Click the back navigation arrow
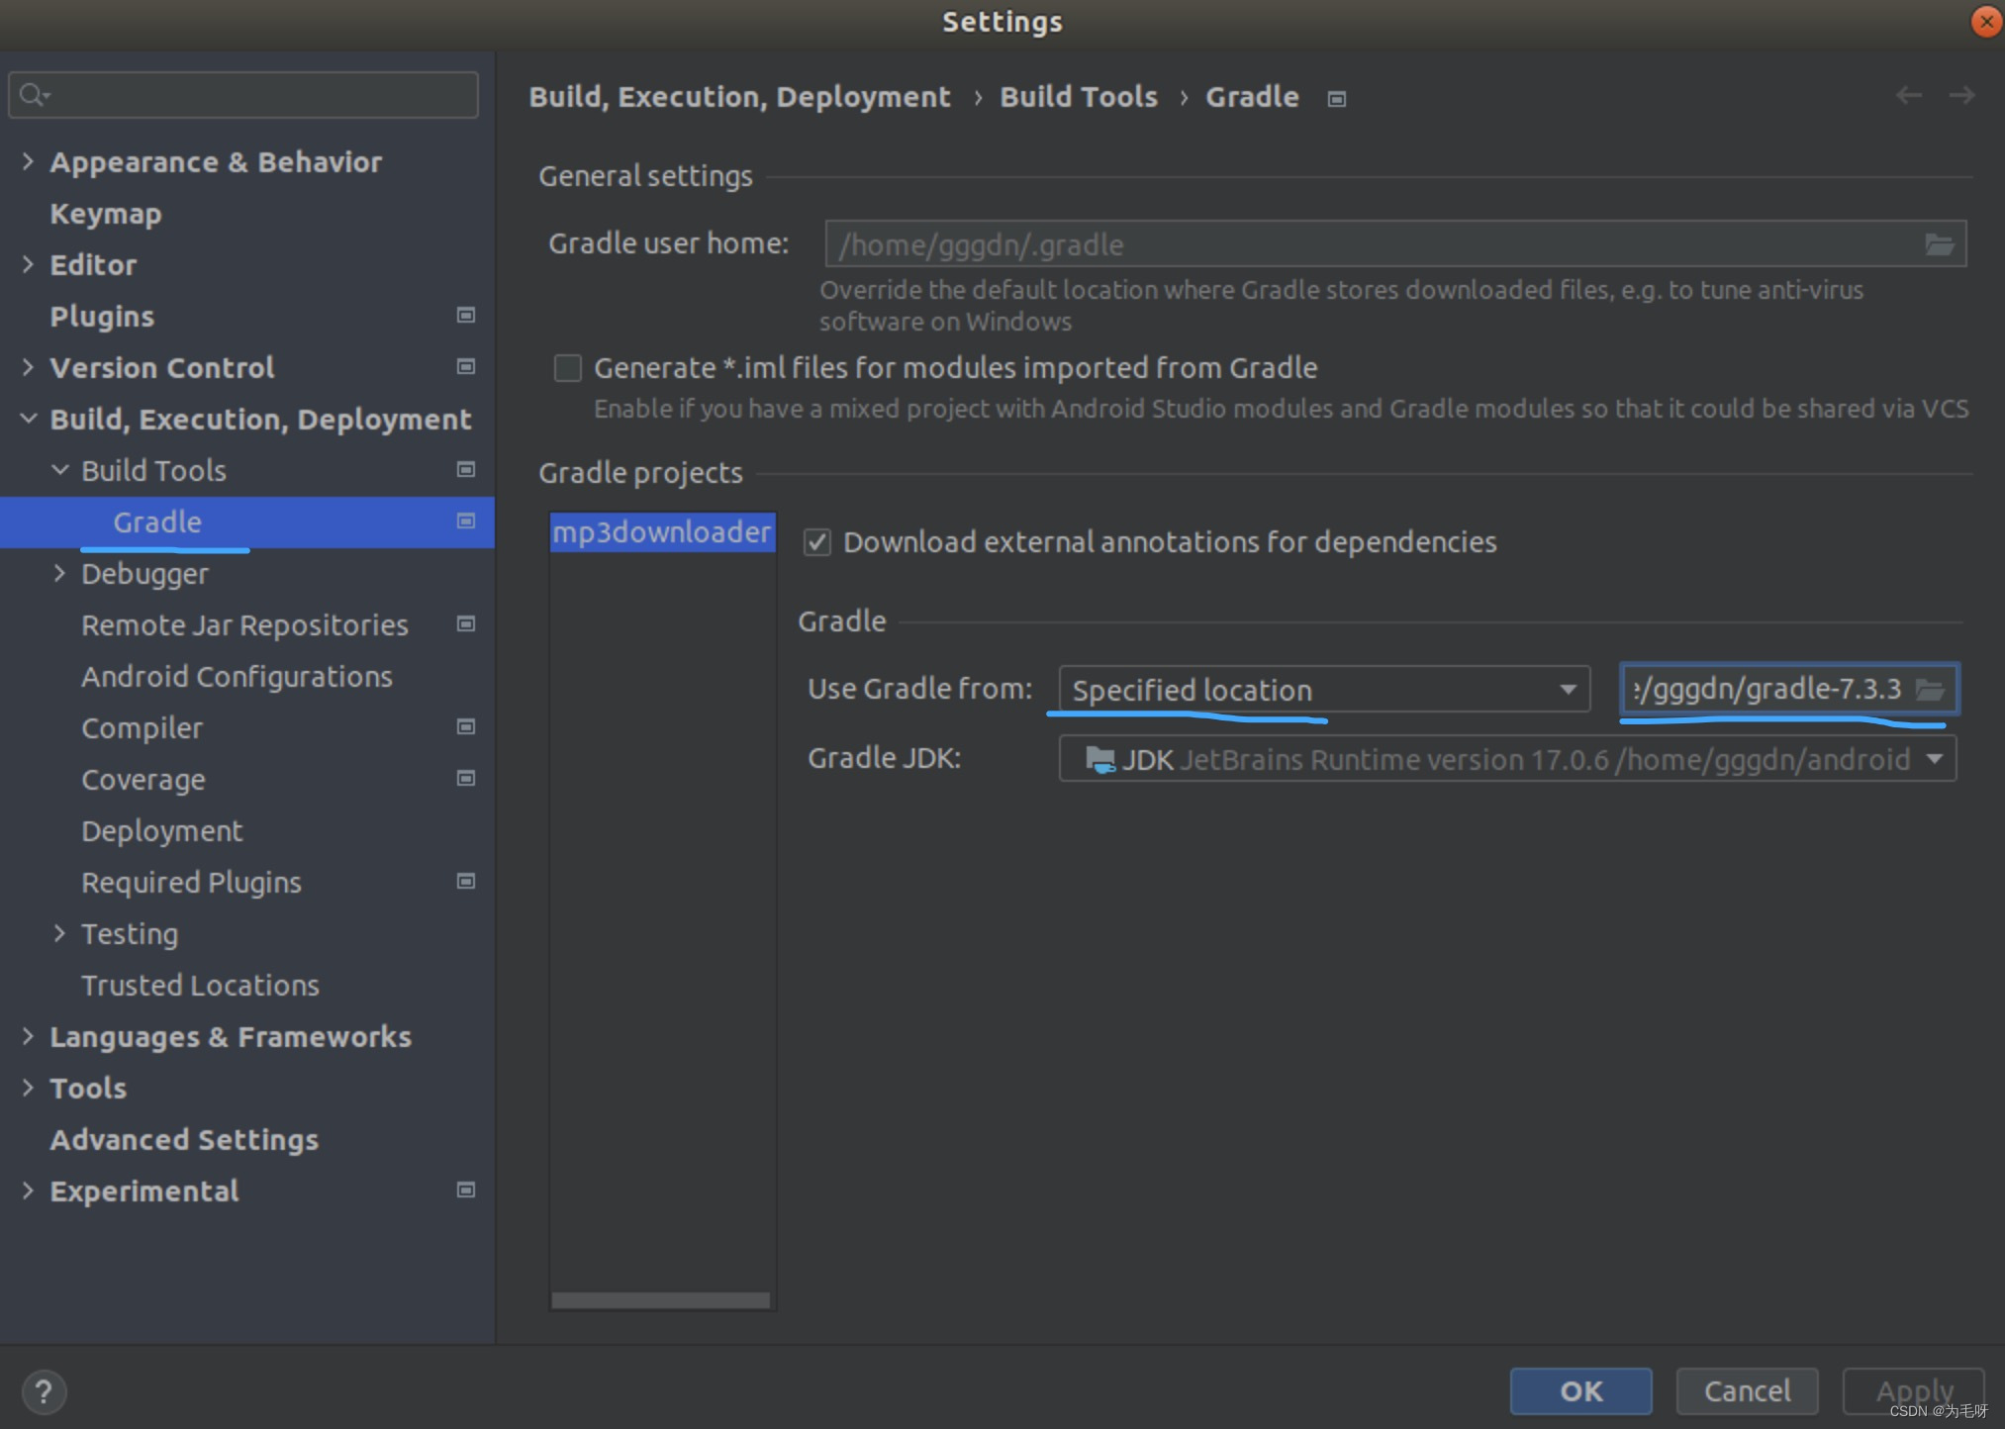The image size is (2005, 1429). point(1909,95)
